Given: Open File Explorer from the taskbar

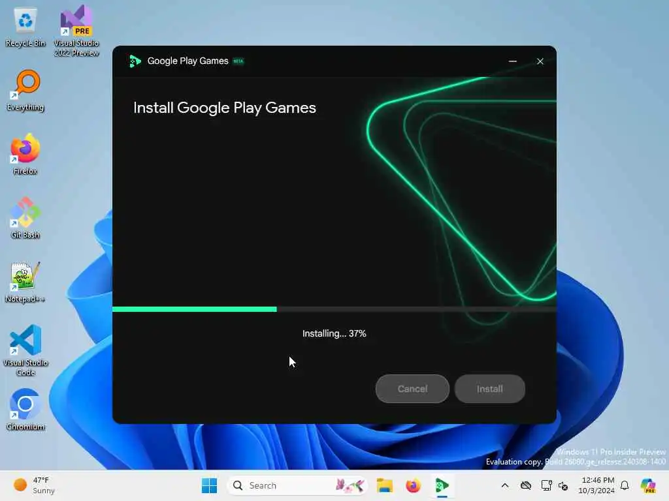Looking at the screenshot, I should click(384, 485).
